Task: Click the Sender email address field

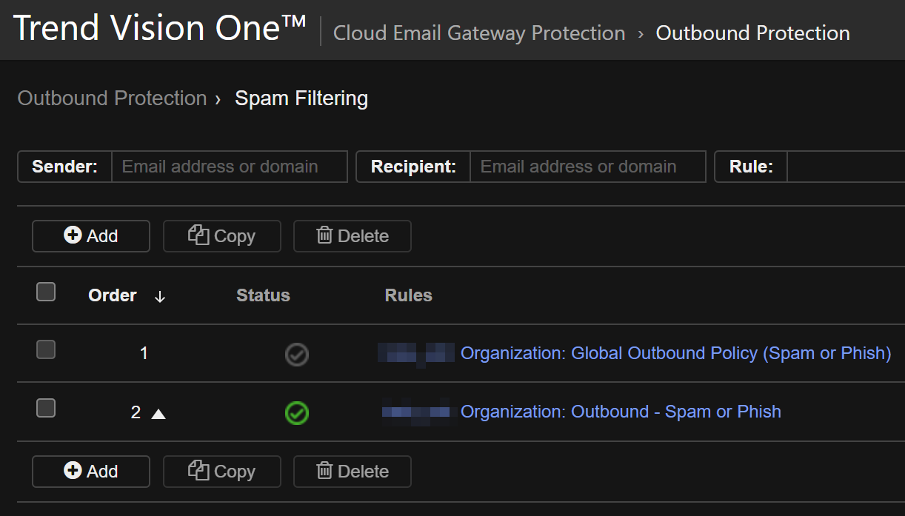Action: 229,167
